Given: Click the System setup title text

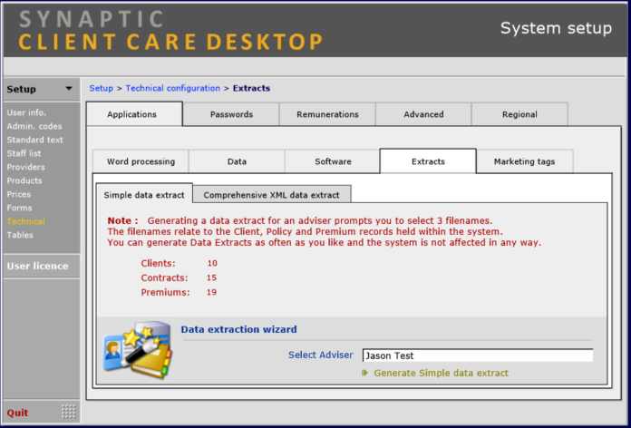Looking at the screenshot, I should point(556,28).
